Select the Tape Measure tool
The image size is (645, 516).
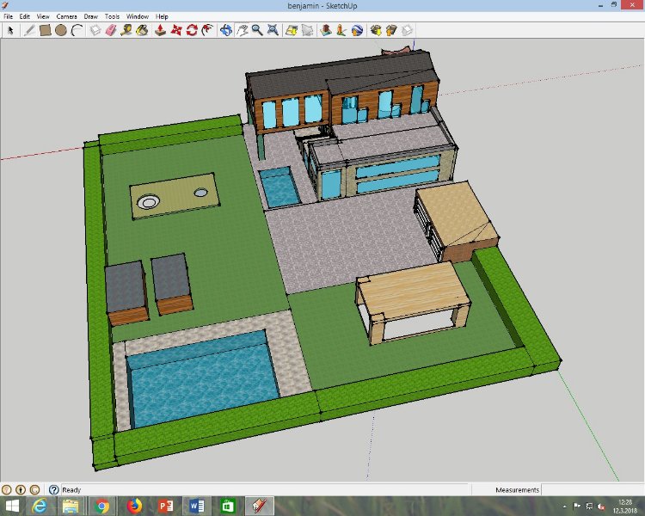click(126, 30)
